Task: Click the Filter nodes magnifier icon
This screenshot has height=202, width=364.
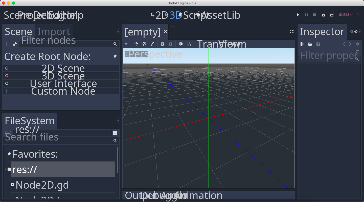Action: tap(115, 44)
